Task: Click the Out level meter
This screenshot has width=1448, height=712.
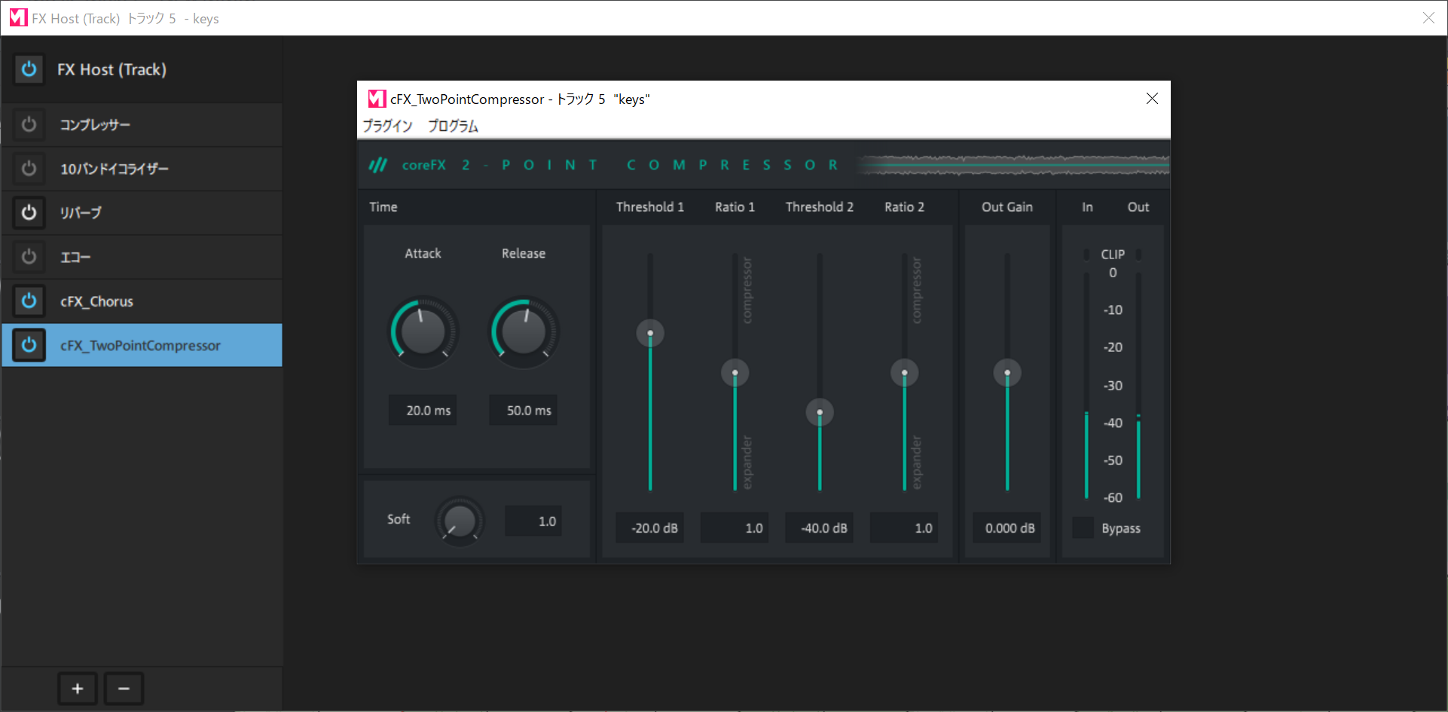Action: [1138, 385]
